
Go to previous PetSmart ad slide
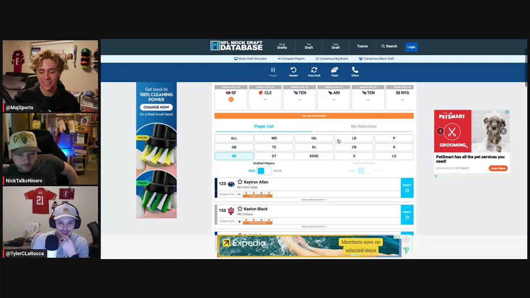(x=440, y=131)
